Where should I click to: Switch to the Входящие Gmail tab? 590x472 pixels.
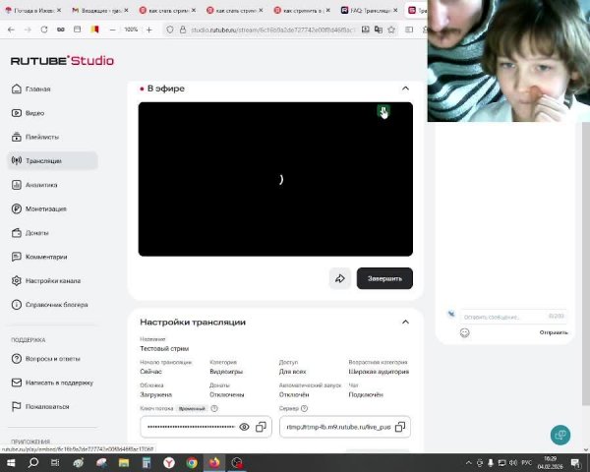[99, 11]
